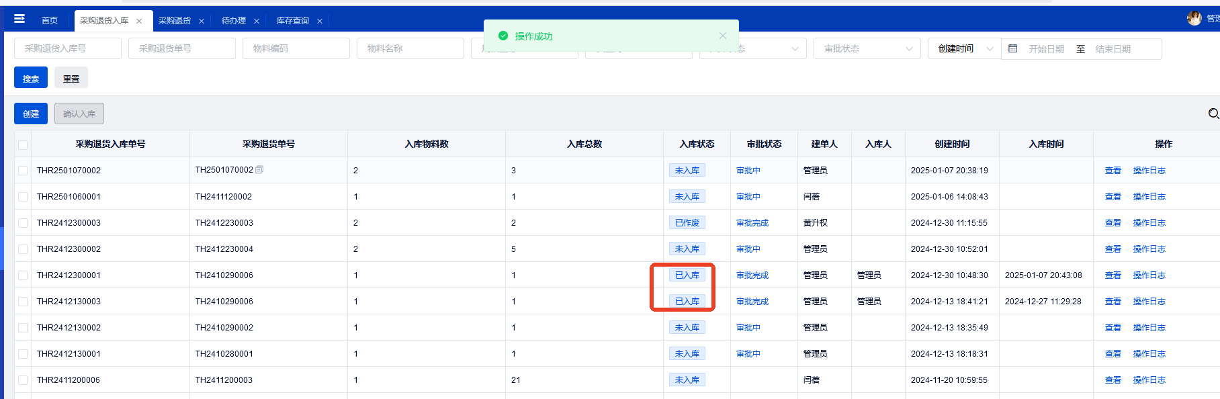Close the 采购退货入库 tab

139,21
